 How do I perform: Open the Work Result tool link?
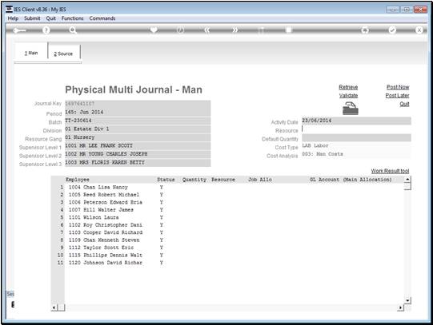pos(390,171)
